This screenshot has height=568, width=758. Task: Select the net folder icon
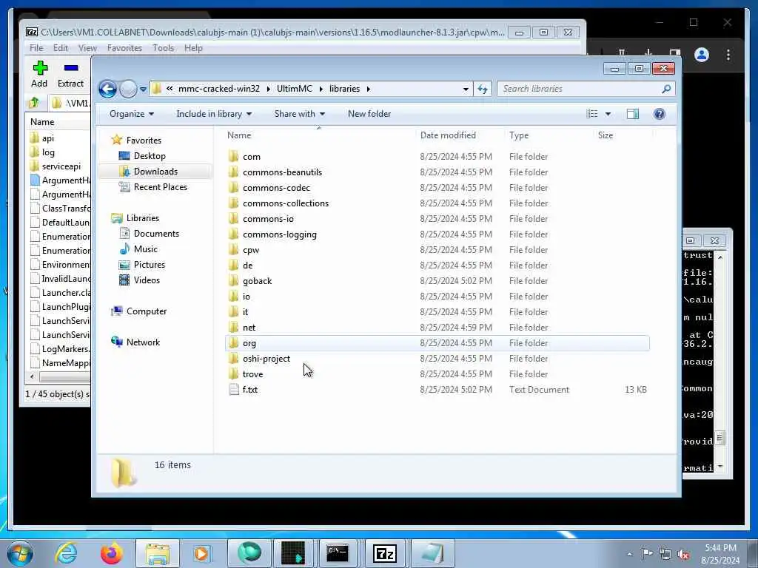coord(233,327)
